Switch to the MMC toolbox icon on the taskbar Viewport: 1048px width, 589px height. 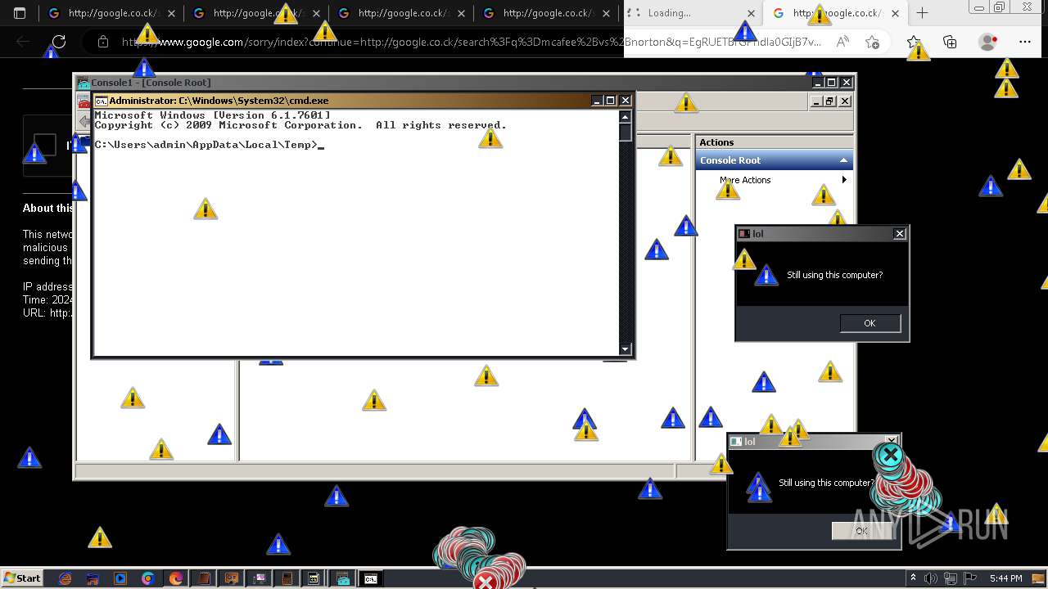tap(343, 578)
